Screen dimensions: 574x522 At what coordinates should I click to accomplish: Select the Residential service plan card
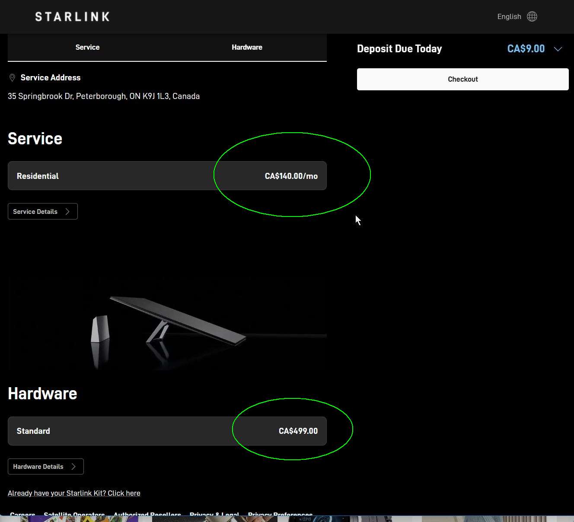(x=167, y=176)
